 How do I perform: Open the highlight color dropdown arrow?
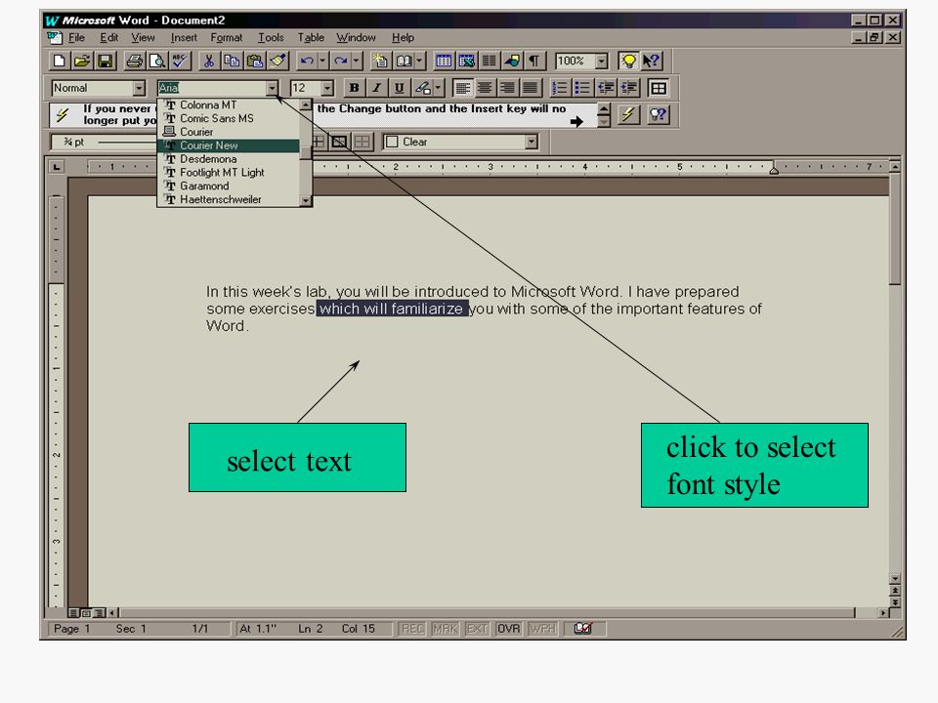[x=439, y=88]
